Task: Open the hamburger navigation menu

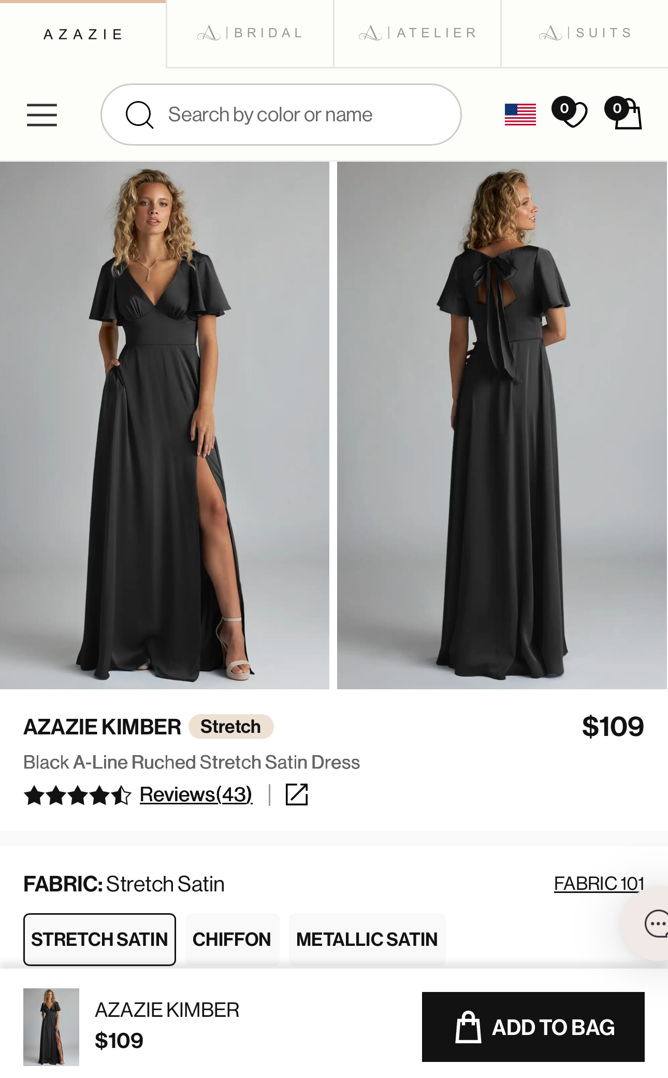Action: pos(42,115)
